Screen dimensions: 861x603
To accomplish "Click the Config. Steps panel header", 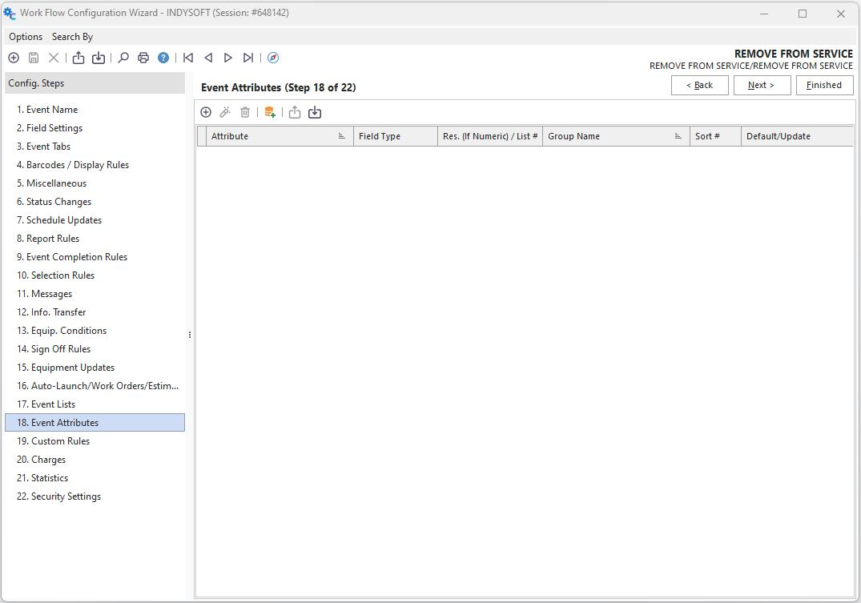I will click(95, 83).
